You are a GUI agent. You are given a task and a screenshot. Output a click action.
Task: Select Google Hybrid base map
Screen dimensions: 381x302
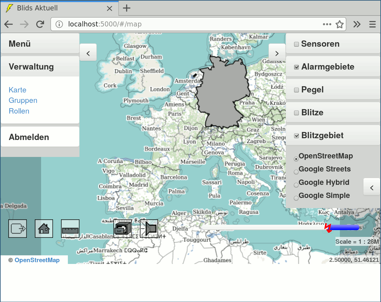coord(296,185)
